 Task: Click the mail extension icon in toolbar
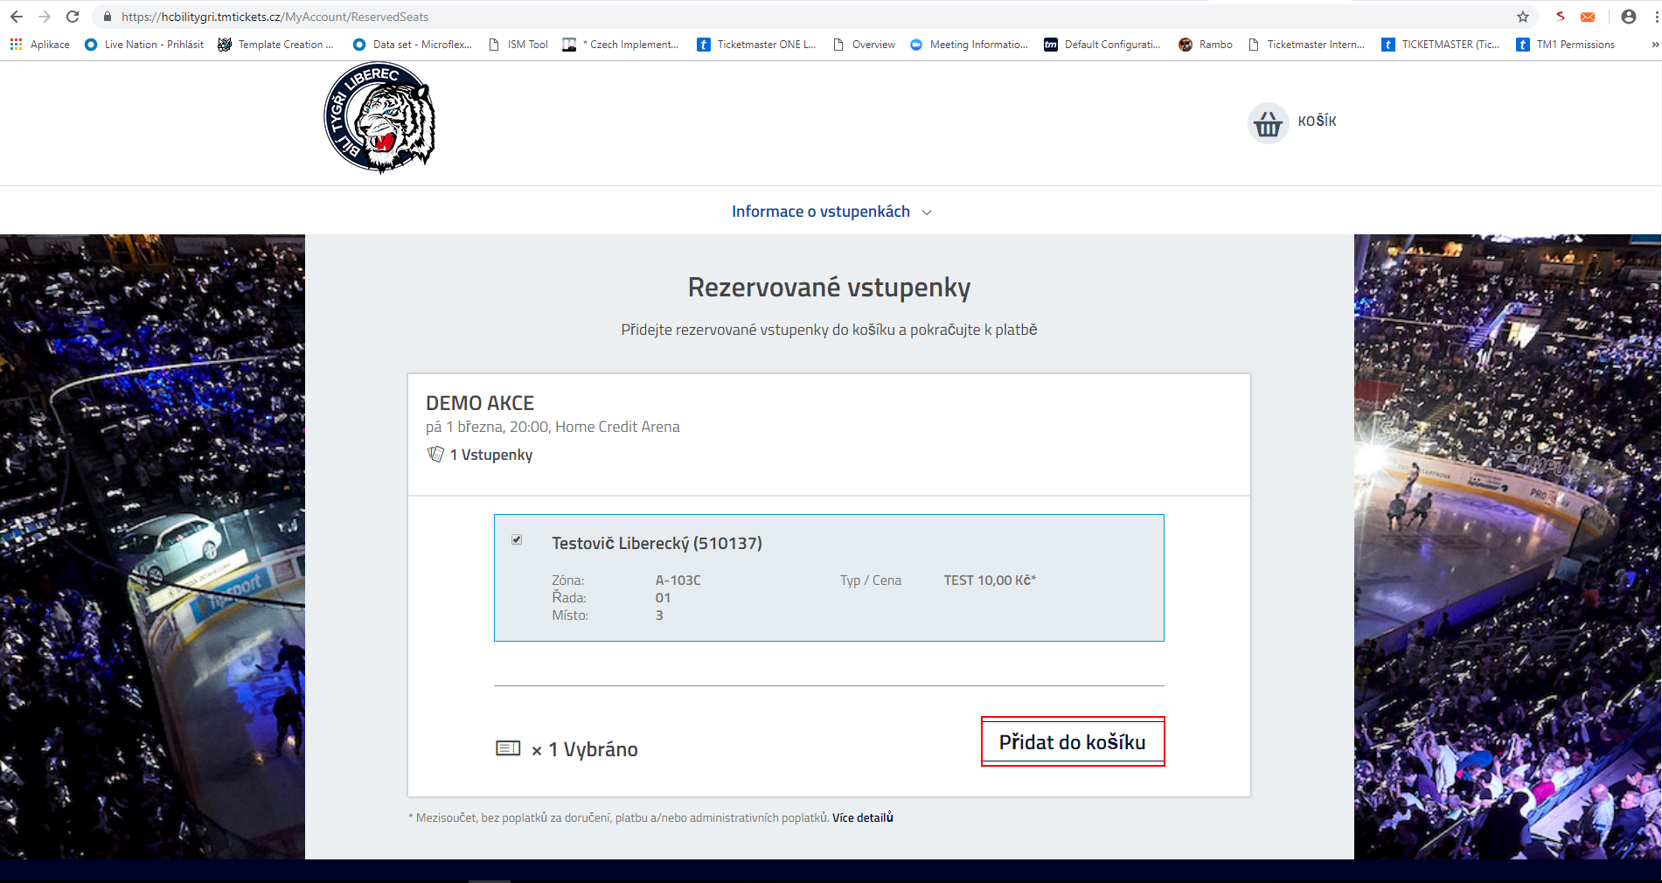[1588, 17]
